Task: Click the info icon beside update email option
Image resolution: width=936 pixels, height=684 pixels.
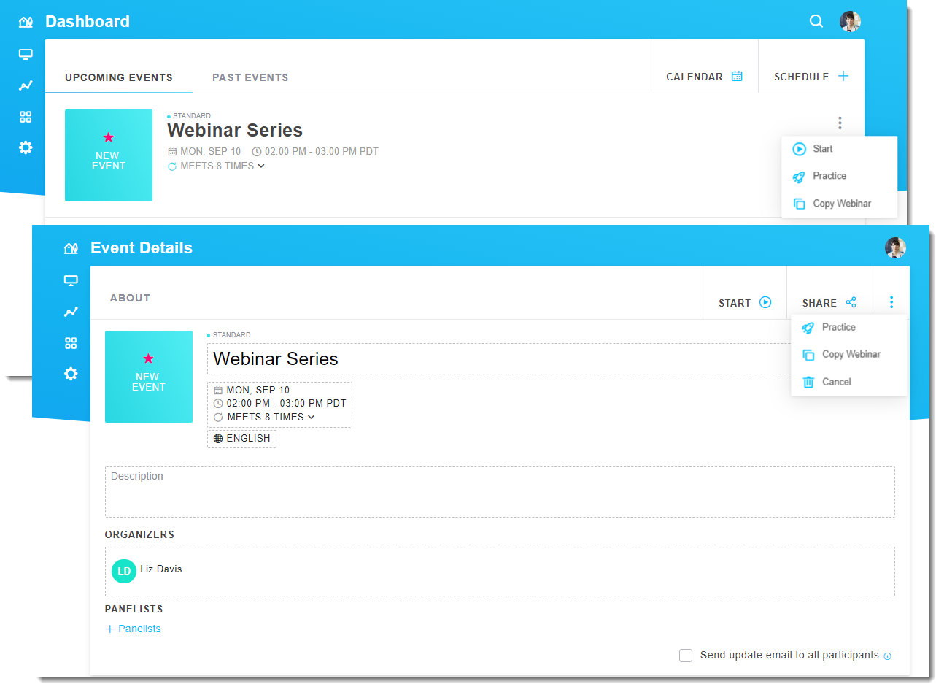Action: 887,656
